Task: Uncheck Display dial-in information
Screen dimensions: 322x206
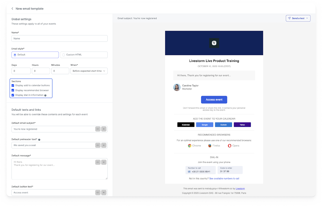Action: point(13,95)
